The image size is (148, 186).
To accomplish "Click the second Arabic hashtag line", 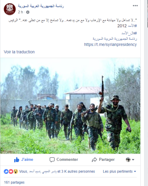I will click(129, 33).
